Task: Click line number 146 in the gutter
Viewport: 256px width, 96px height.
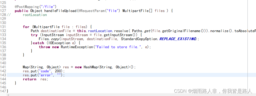Action: click(x=3, y=87)
